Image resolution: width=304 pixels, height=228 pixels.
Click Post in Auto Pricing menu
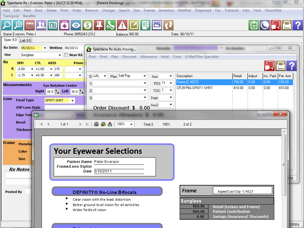pyautogui.click(x=92, y=57)
